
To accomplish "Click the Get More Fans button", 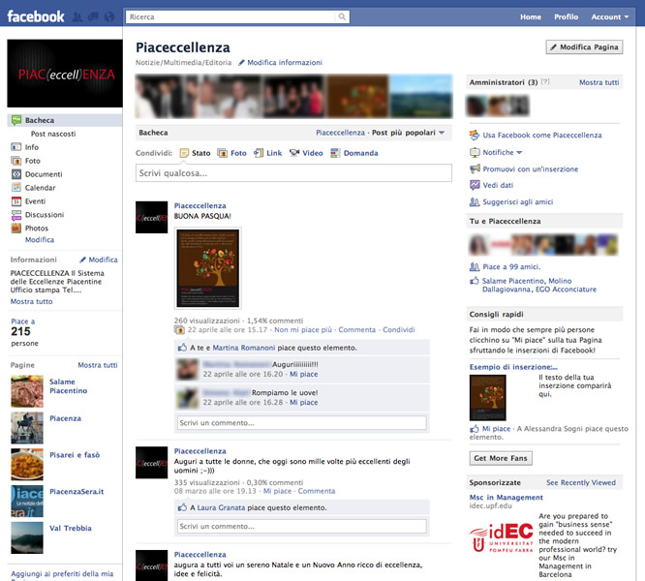I will tap(501, 458).
